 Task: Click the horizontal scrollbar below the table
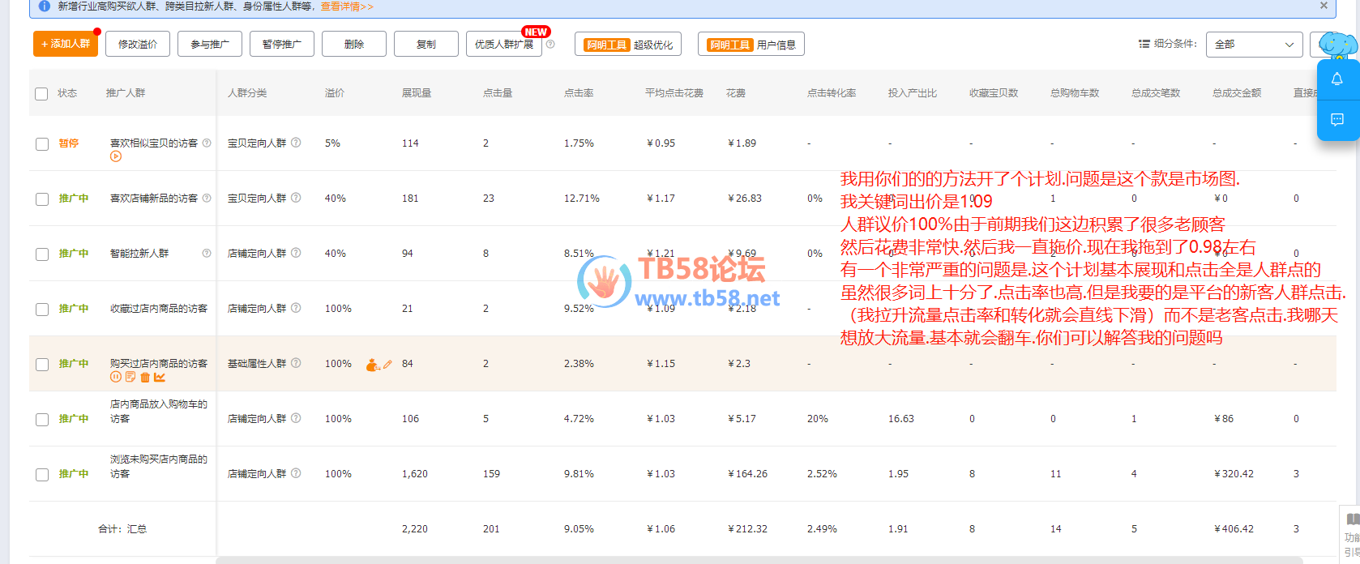click(759, 559)
